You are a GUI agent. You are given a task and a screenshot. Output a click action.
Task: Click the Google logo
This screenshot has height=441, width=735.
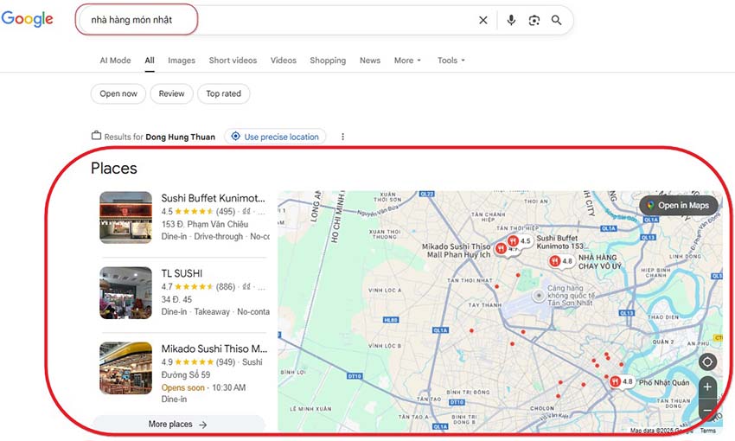pos(27,19)
